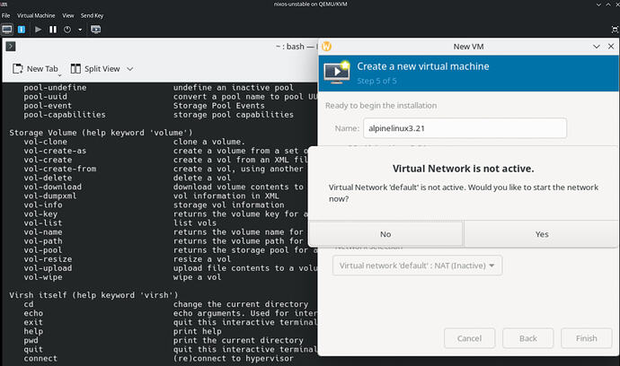Click the 'Virsh itself' help heading
Image resolution: width=620 pixels, height=366 pixels.
[x=93, y=295]
